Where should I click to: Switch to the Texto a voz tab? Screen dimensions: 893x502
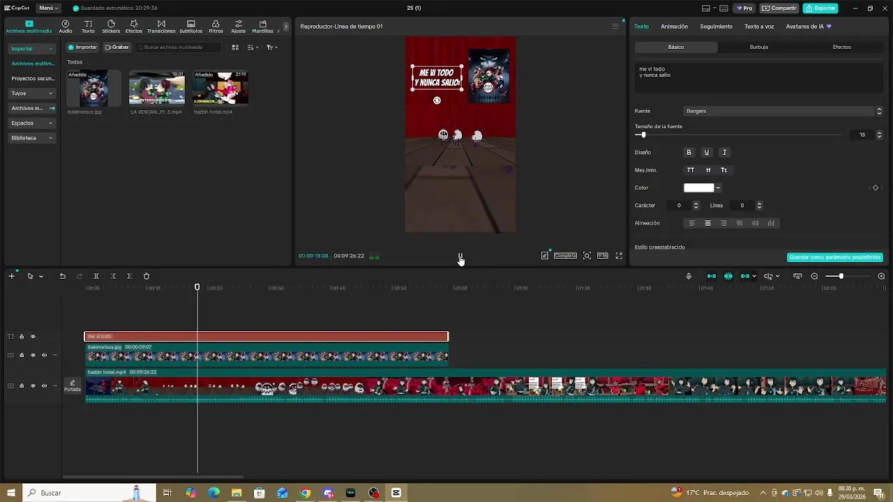759,26
